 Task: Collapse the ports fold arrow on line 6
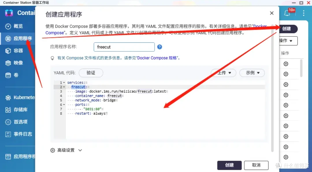click(64, 104)
